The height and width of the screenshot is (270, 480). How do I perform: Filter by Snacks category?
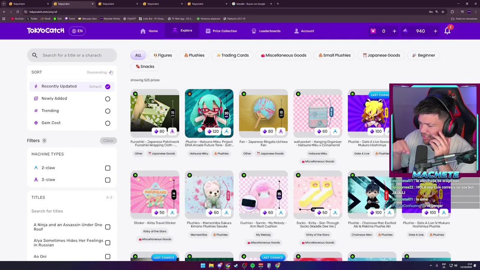coord(145,66)
